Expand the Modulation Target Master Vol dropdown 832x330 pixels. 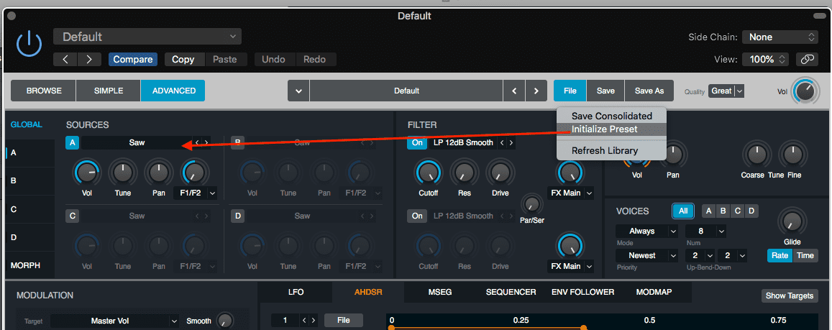click(115, 321)
